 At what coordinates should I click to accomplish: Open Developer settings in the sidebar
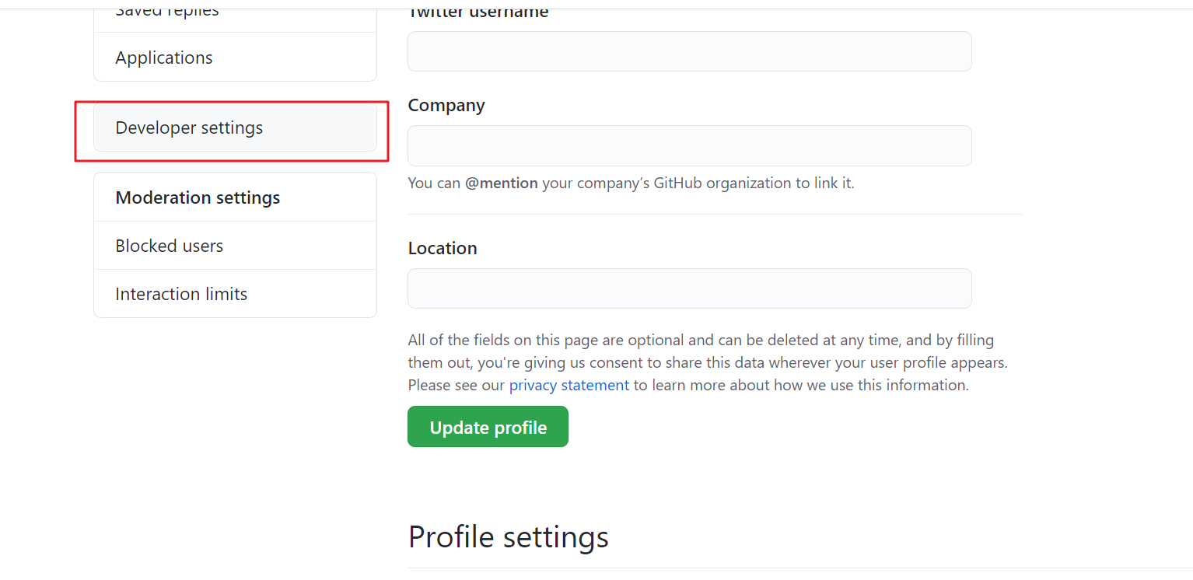pyautogui.click(x=235, y=128)
